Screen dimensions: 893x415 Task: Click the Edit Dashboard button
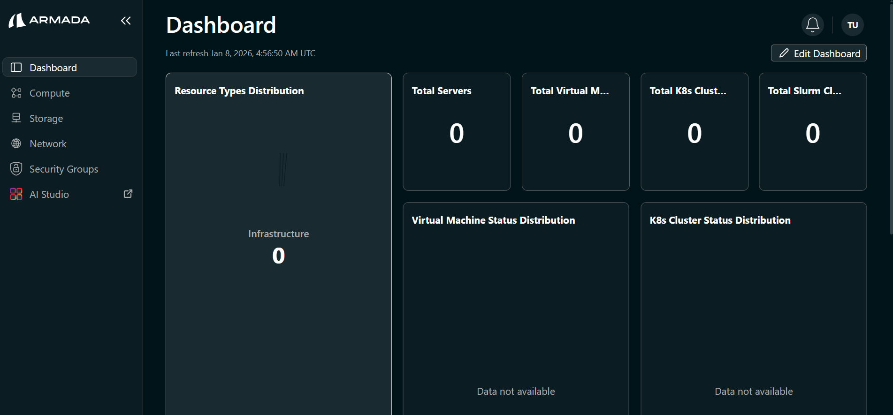coord(818,53)
